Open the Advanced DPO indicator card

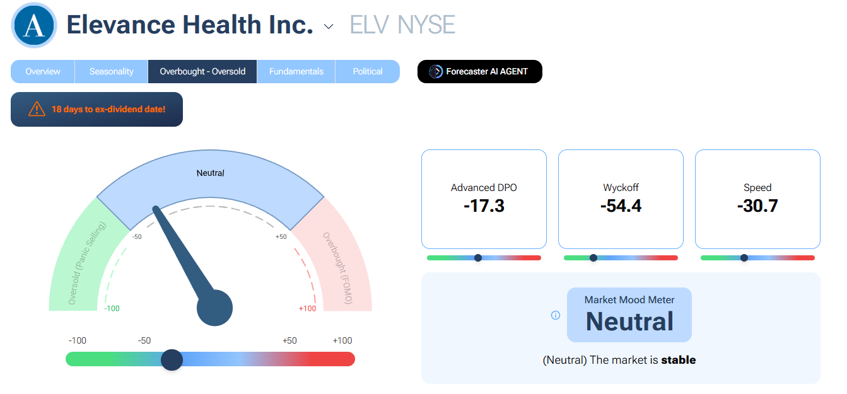click(x=484, y=199)
